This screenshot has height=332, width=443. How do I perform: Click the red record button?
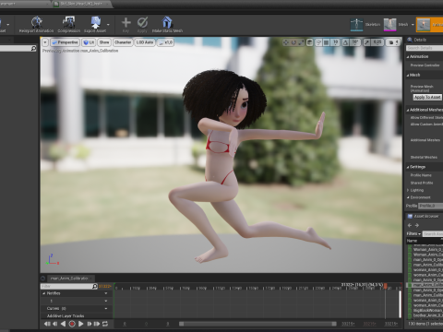click(72, 324)
